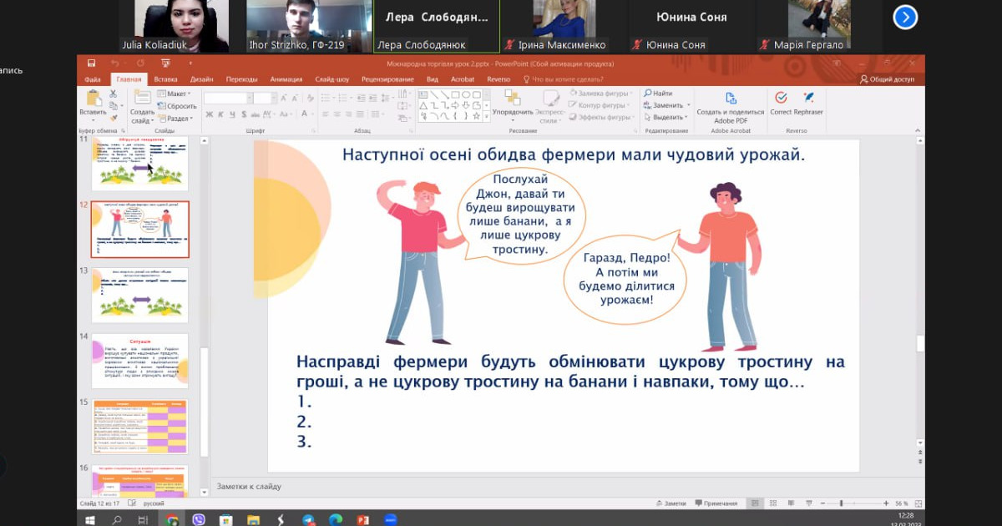The width and height of the screenshot is (1002, 526).
Task: Click the Cut scissors icon
Action: point(113,94)
